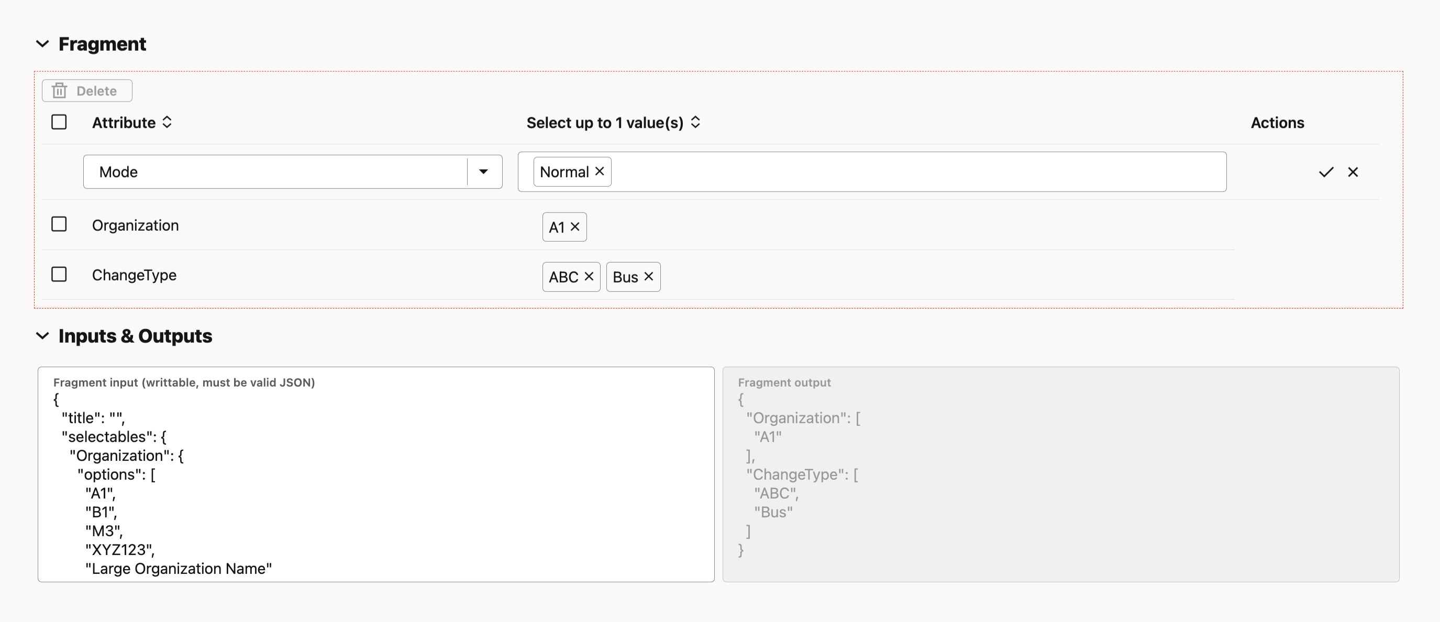Remove the Normal tag
Viewport: 1440px width, 622px height.
(600, 172)
